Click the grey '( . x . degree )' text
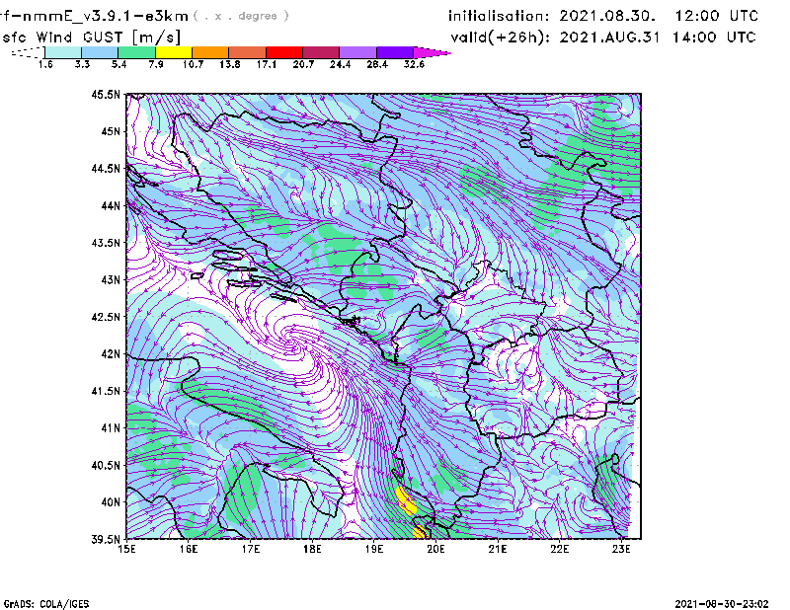Screen dimensions: 790x610 (x=241, y=16)
